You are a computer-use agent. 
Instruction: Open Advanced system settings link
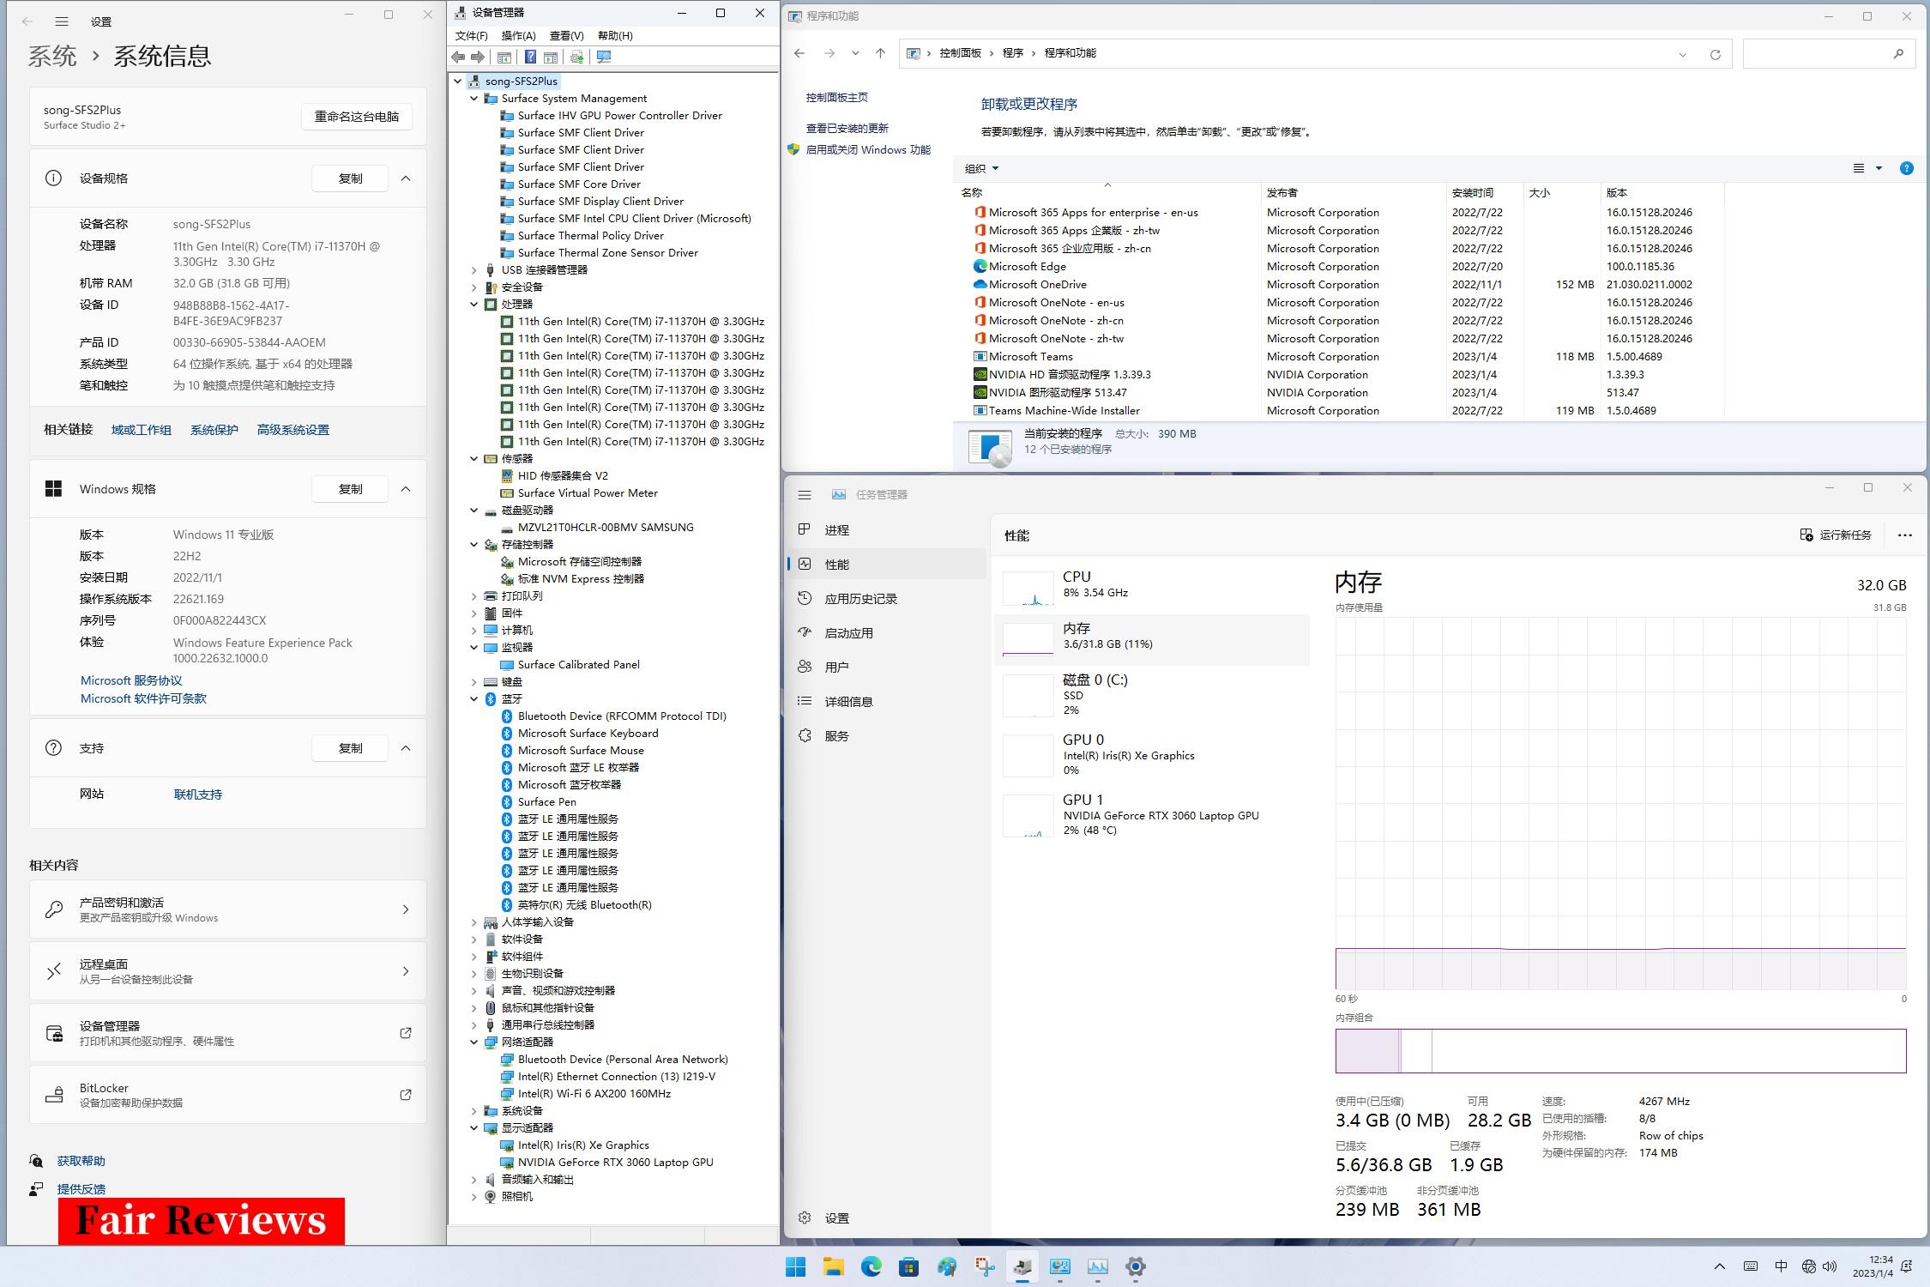click(x=293, y=430)
